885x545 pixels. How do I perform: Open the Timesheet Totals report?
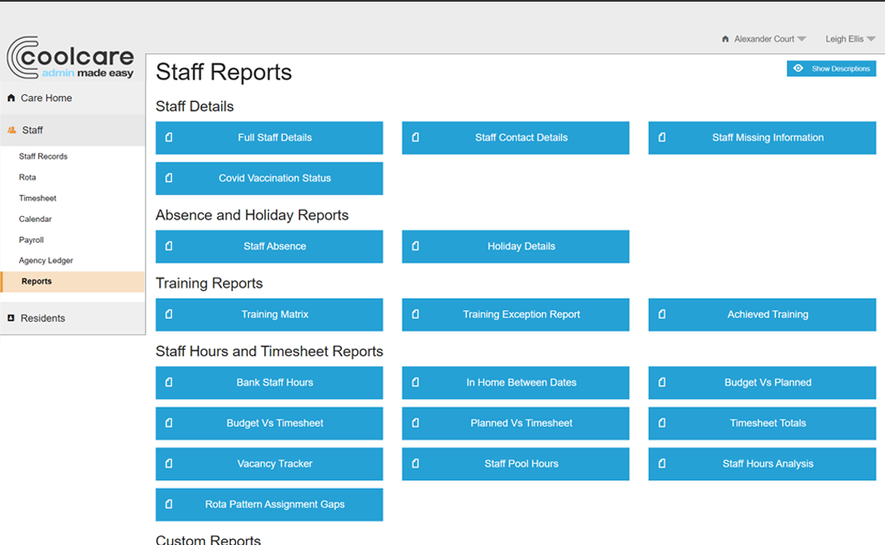click(x=761, y=423)
